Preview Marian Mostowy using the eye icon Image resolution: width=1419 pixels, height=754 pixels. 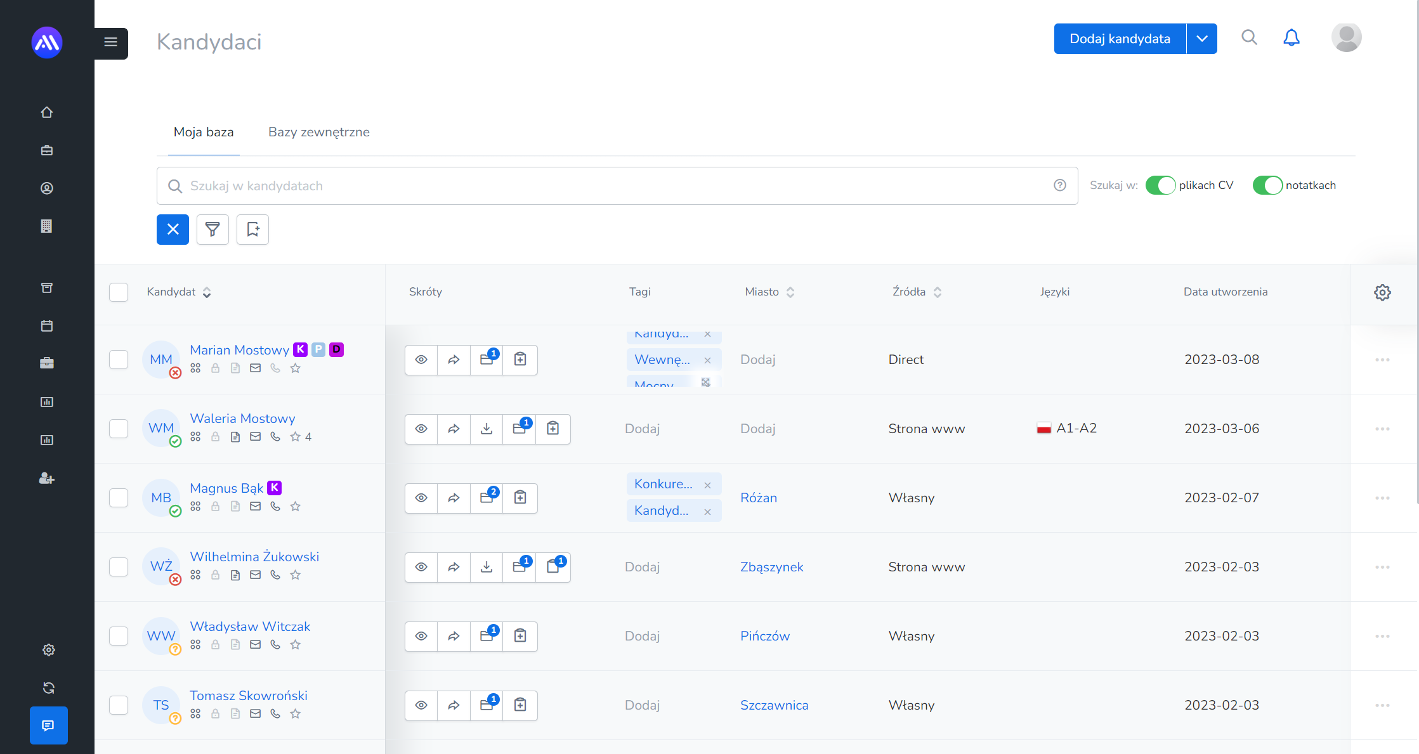[421, 360]
